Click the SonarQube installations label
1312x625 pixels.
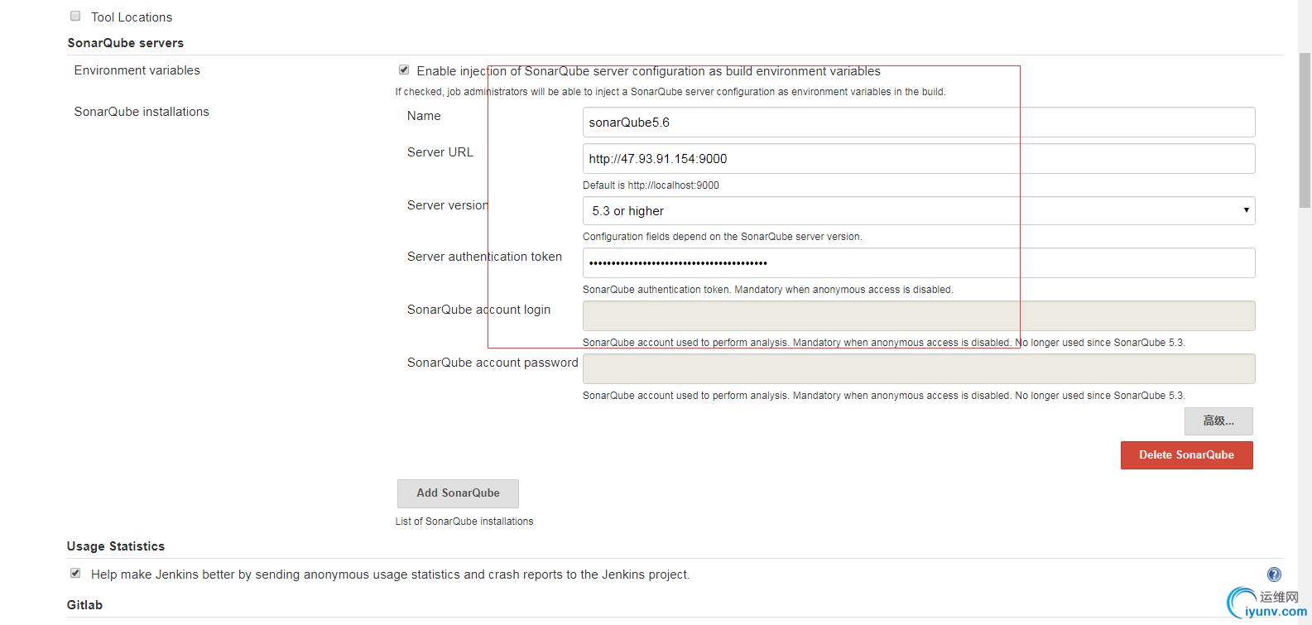[x=142, y=112]
